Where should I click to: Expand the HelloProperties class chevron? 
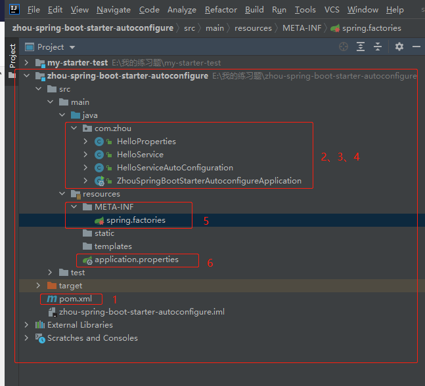click(85, 141)
